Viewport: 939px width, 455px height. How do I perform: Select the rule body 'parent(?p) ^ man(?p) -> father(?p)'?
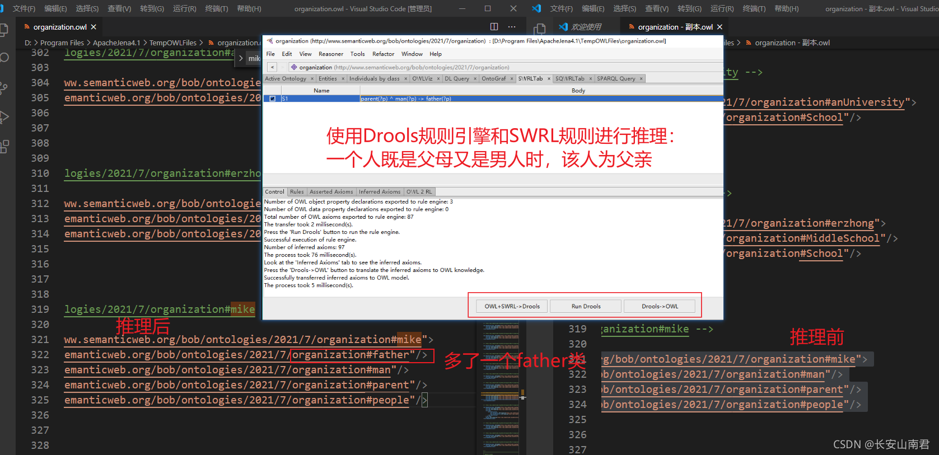[x=406, y=98]
